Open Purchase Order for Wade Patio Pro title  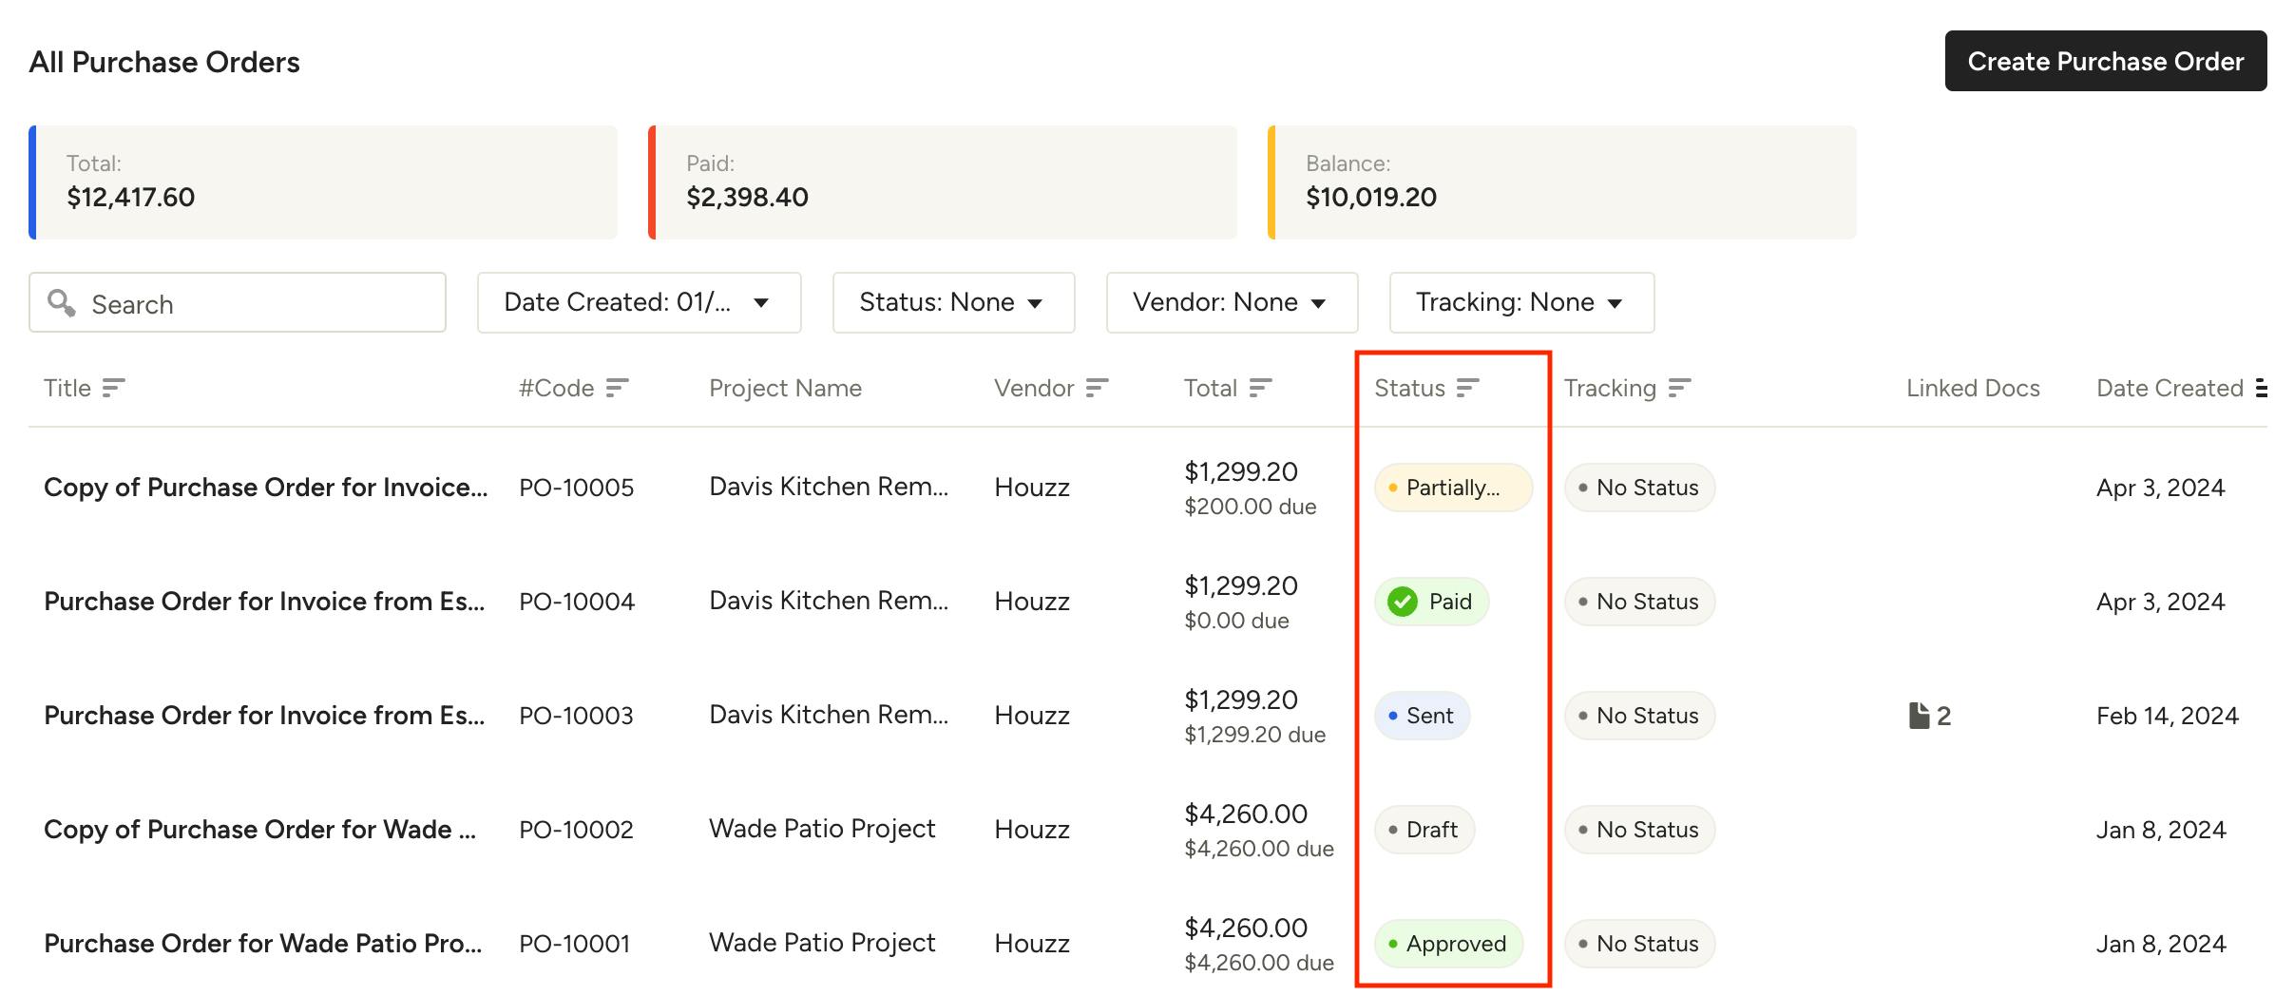[x=262, y=944]
